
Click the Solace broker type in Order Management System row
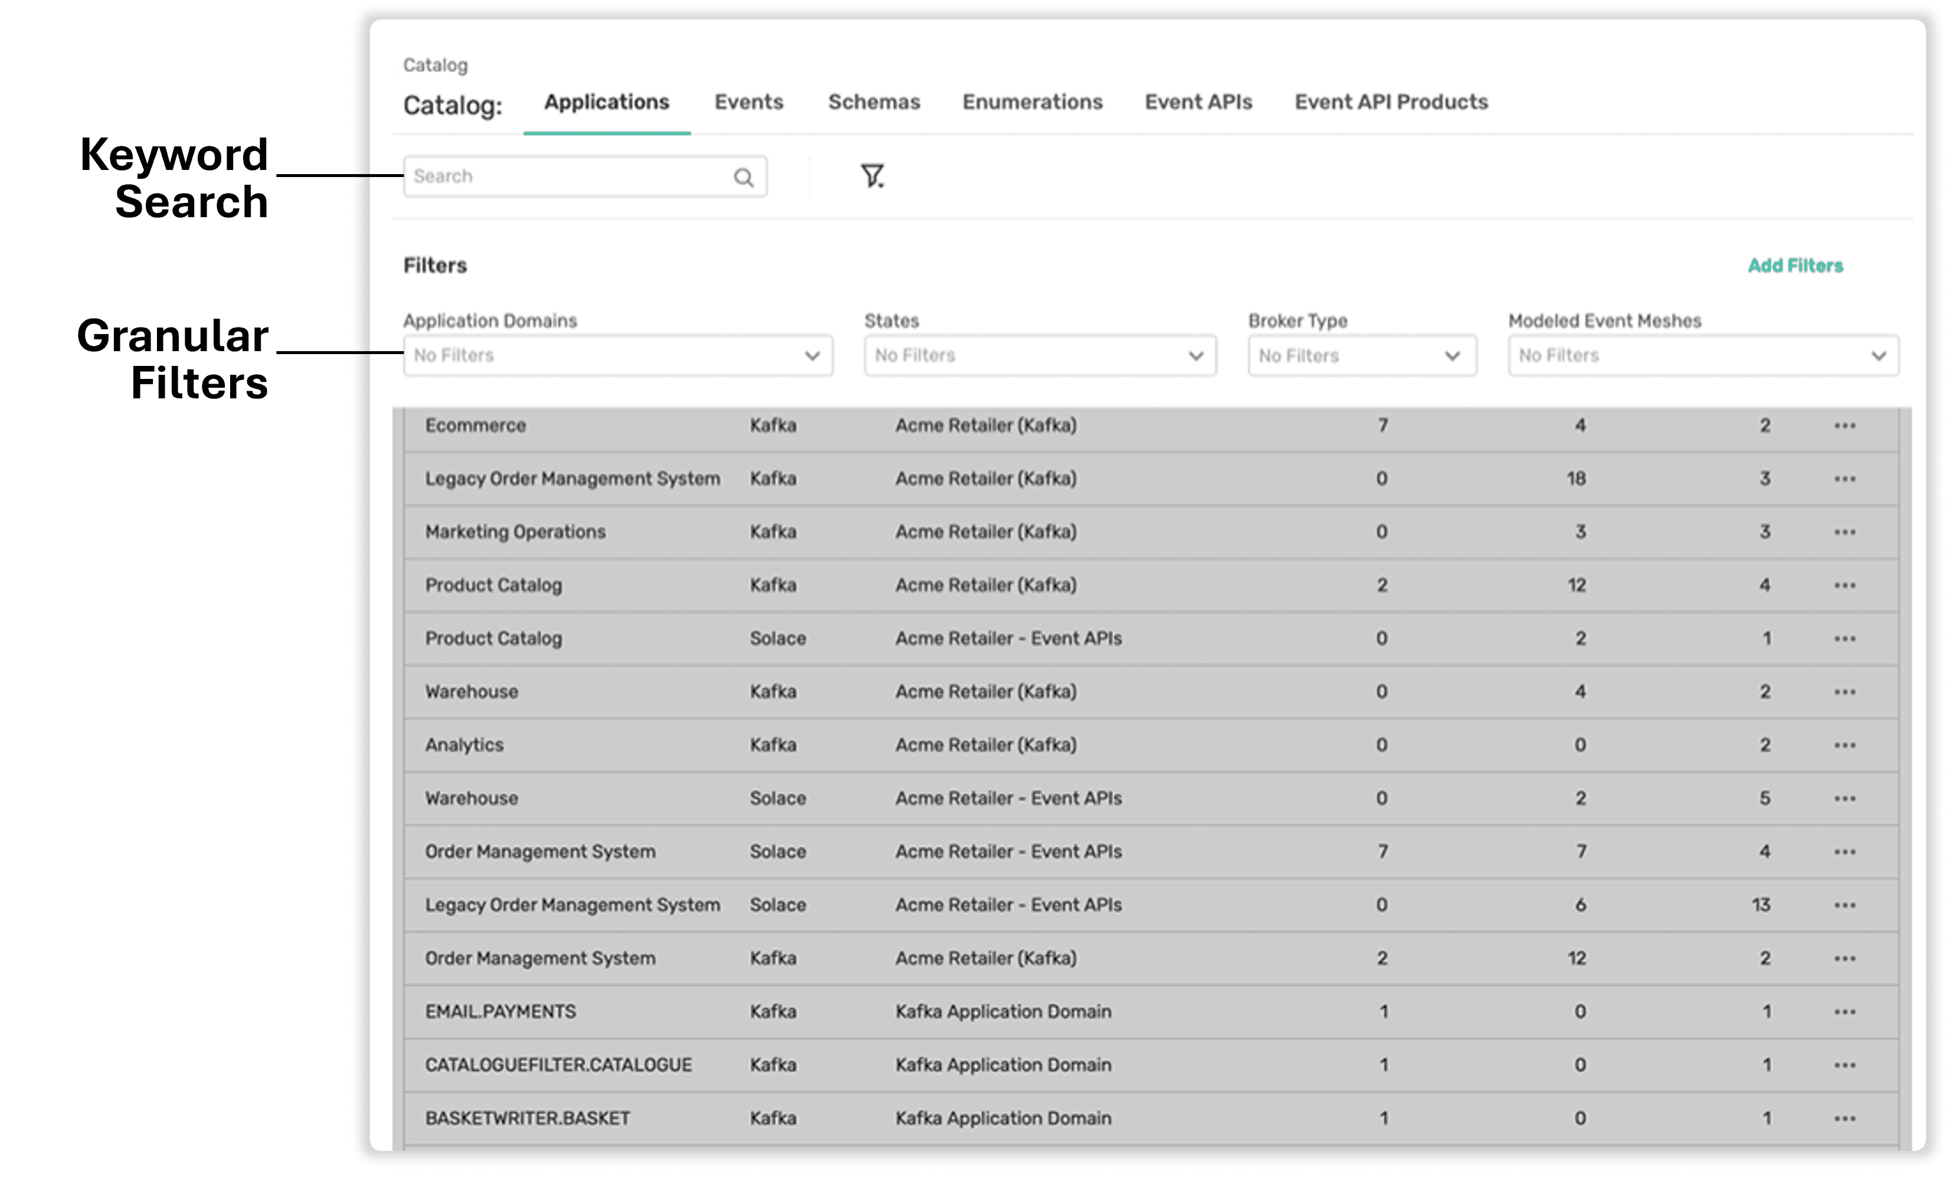pyautogui.click(x=777, y=852)
